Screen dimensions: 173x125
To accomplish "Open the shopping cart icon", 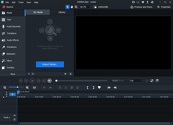I will pos(143,2).
